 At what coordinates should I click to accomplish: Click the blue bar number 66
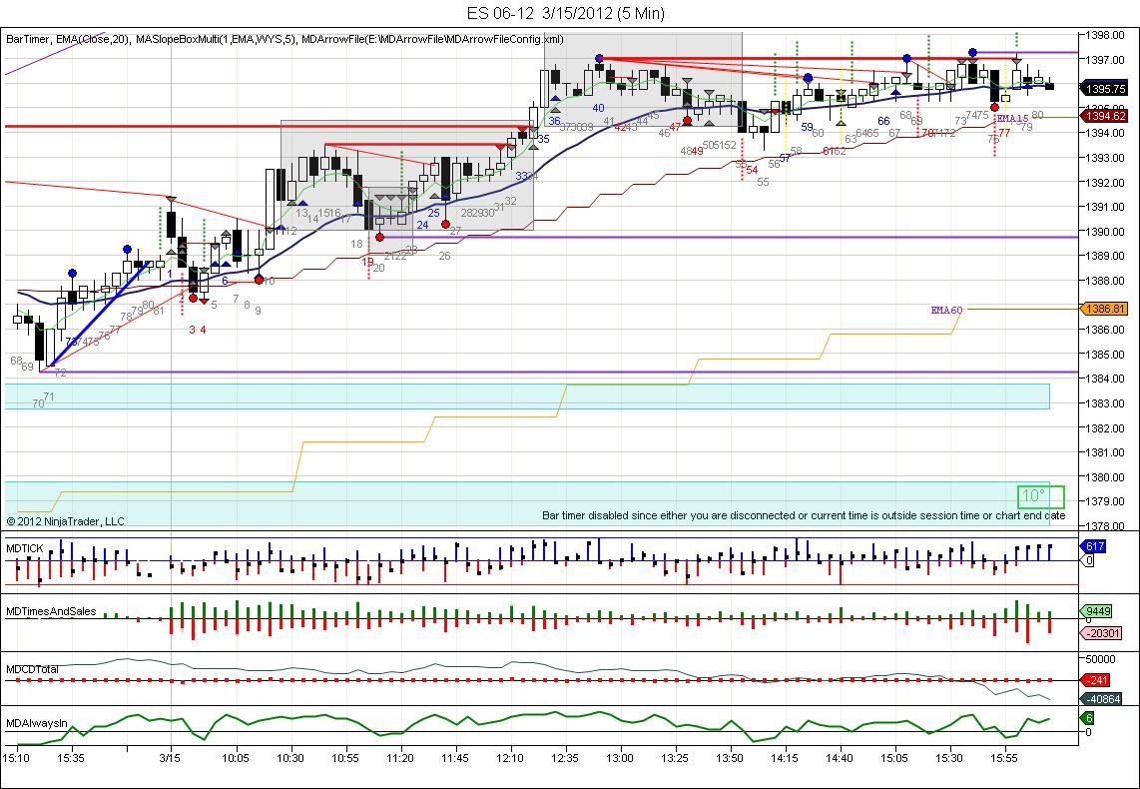pyautogui.click(x=883, y=121)
